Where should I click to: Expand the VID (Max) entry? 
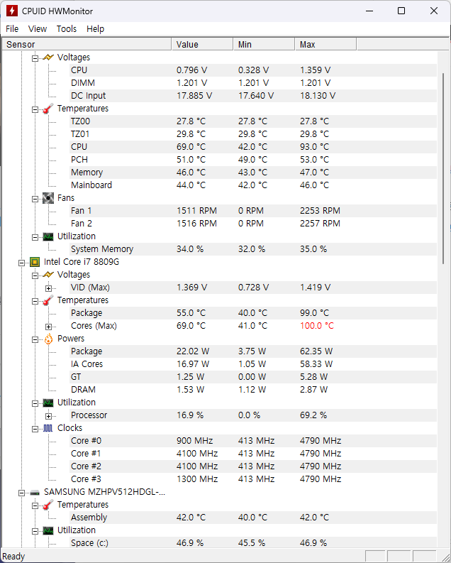pos(48,288)
